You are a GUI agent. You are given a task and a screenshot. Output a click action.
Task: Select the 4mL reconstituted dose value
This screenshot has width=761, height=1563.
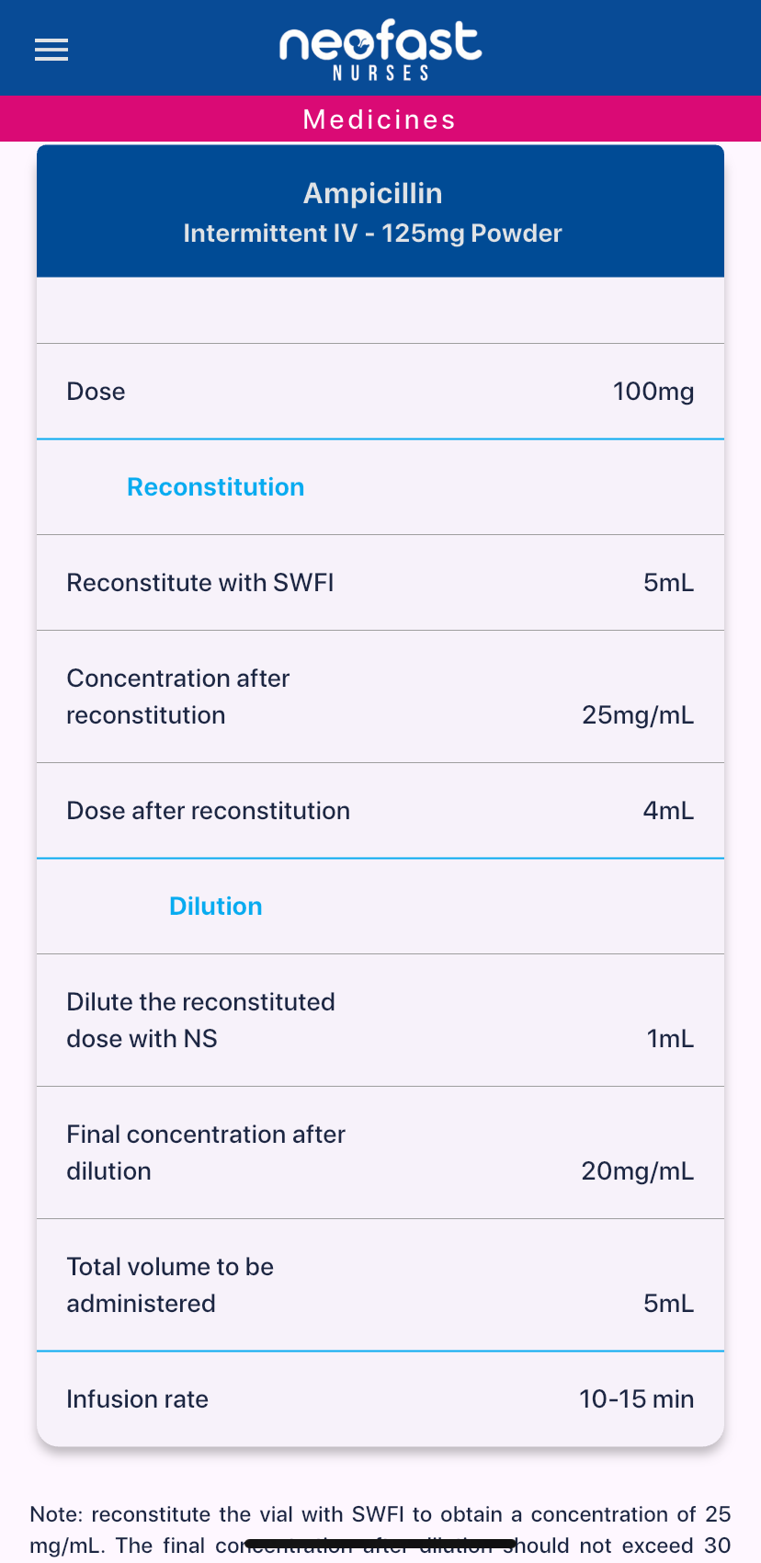668,811
